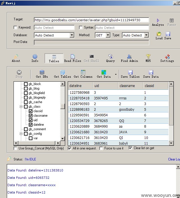Click the tree scroll right arrow
Screen dimensions: 180x198
(58, 143)
